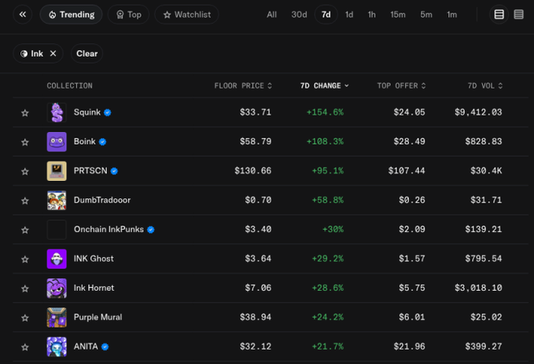Favorite the ANITA collection star
Image resolution: width=534 pixels, height=364 pixels.
coord(25,347)
